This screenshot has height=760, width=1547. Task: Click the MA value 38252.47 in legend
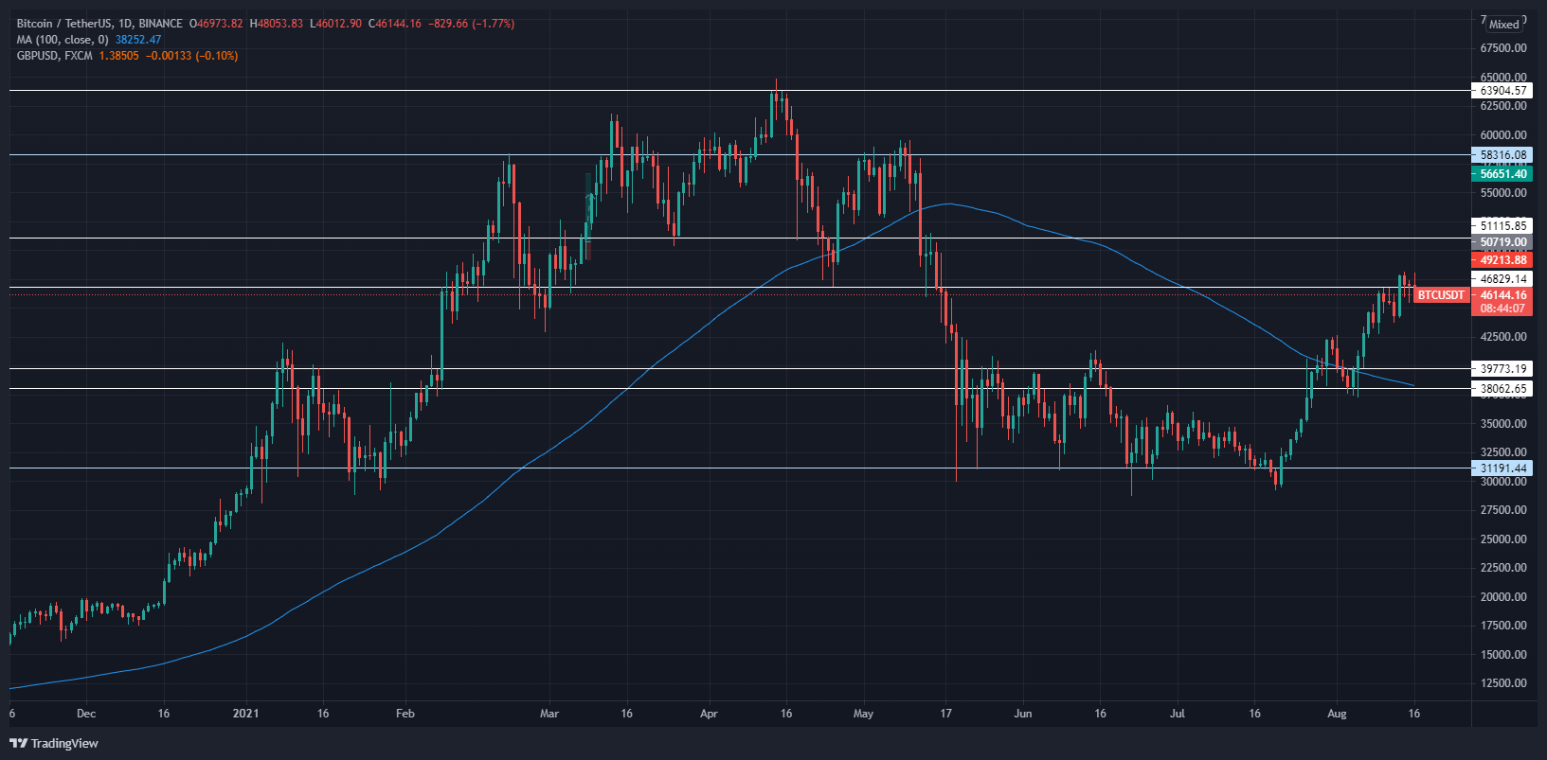pyautogui.click(x=138, y=40)
